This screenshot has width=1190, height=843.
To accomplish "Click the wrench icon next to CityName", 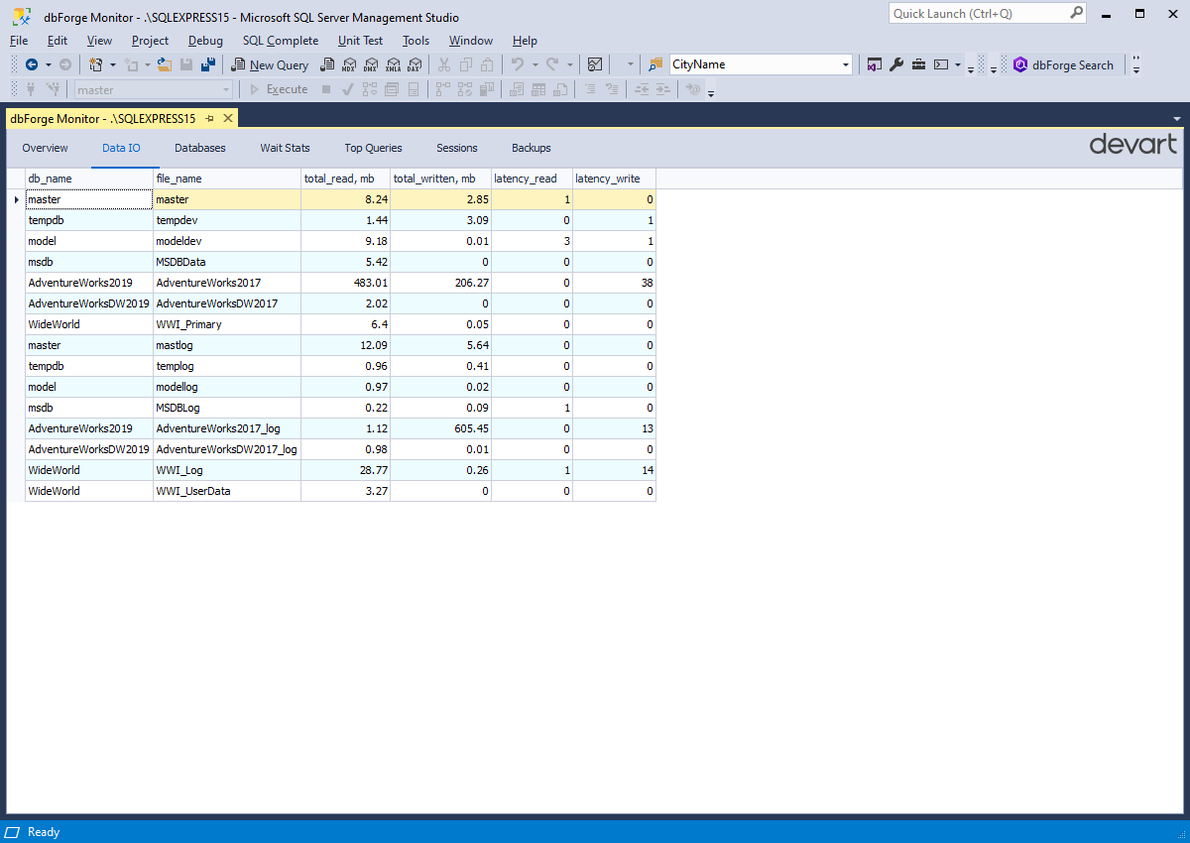I will tap(895, 64).
